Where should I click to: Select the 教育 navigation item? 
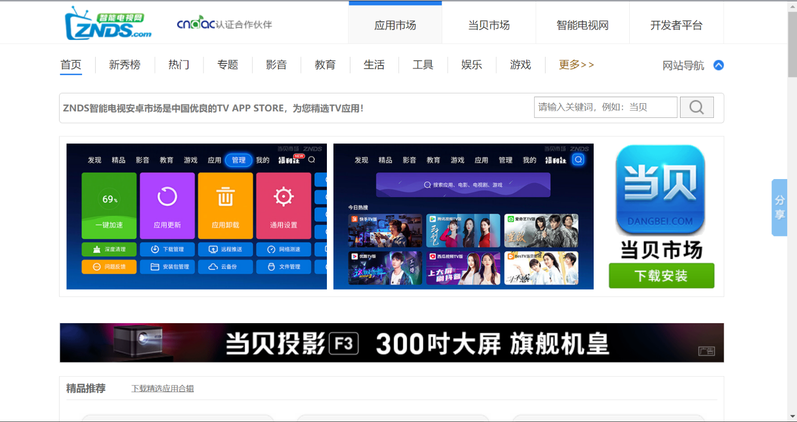[325, 65]
